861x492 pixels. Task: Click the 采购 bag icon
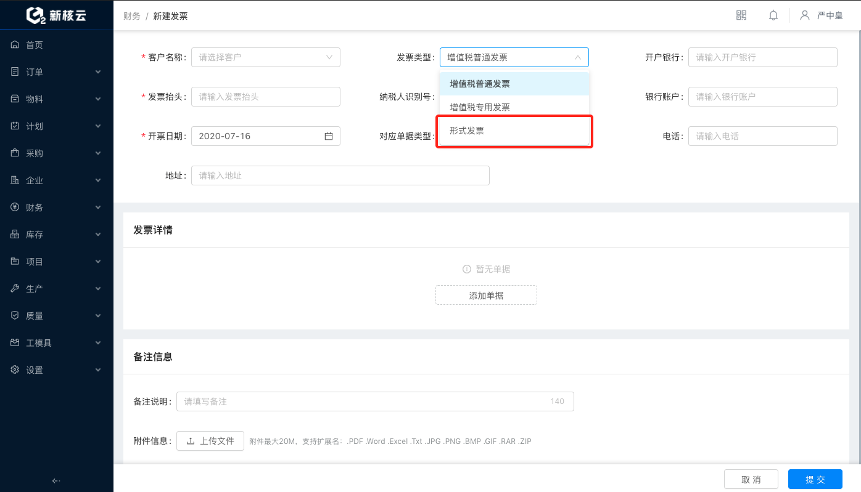tap(15, 153)
